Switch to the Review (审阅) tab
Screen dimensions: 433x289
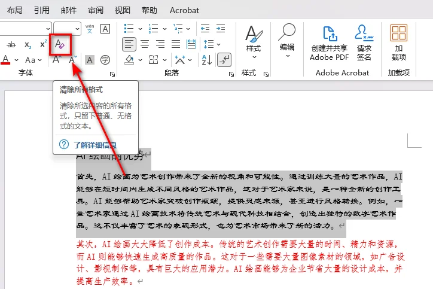pos(96,10)
